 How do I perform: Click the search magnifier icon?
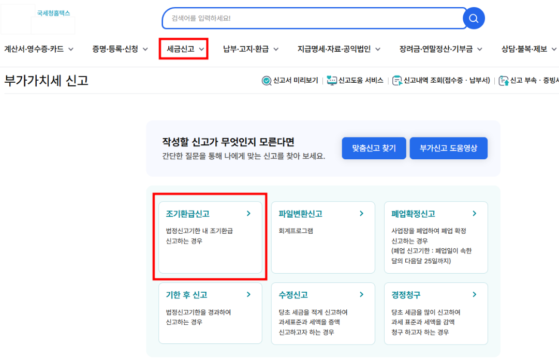(473, 18)
